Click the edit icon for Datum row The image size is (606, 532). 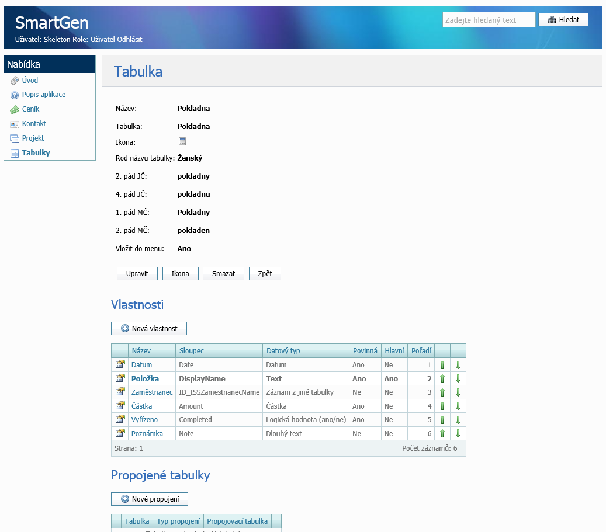120,365
